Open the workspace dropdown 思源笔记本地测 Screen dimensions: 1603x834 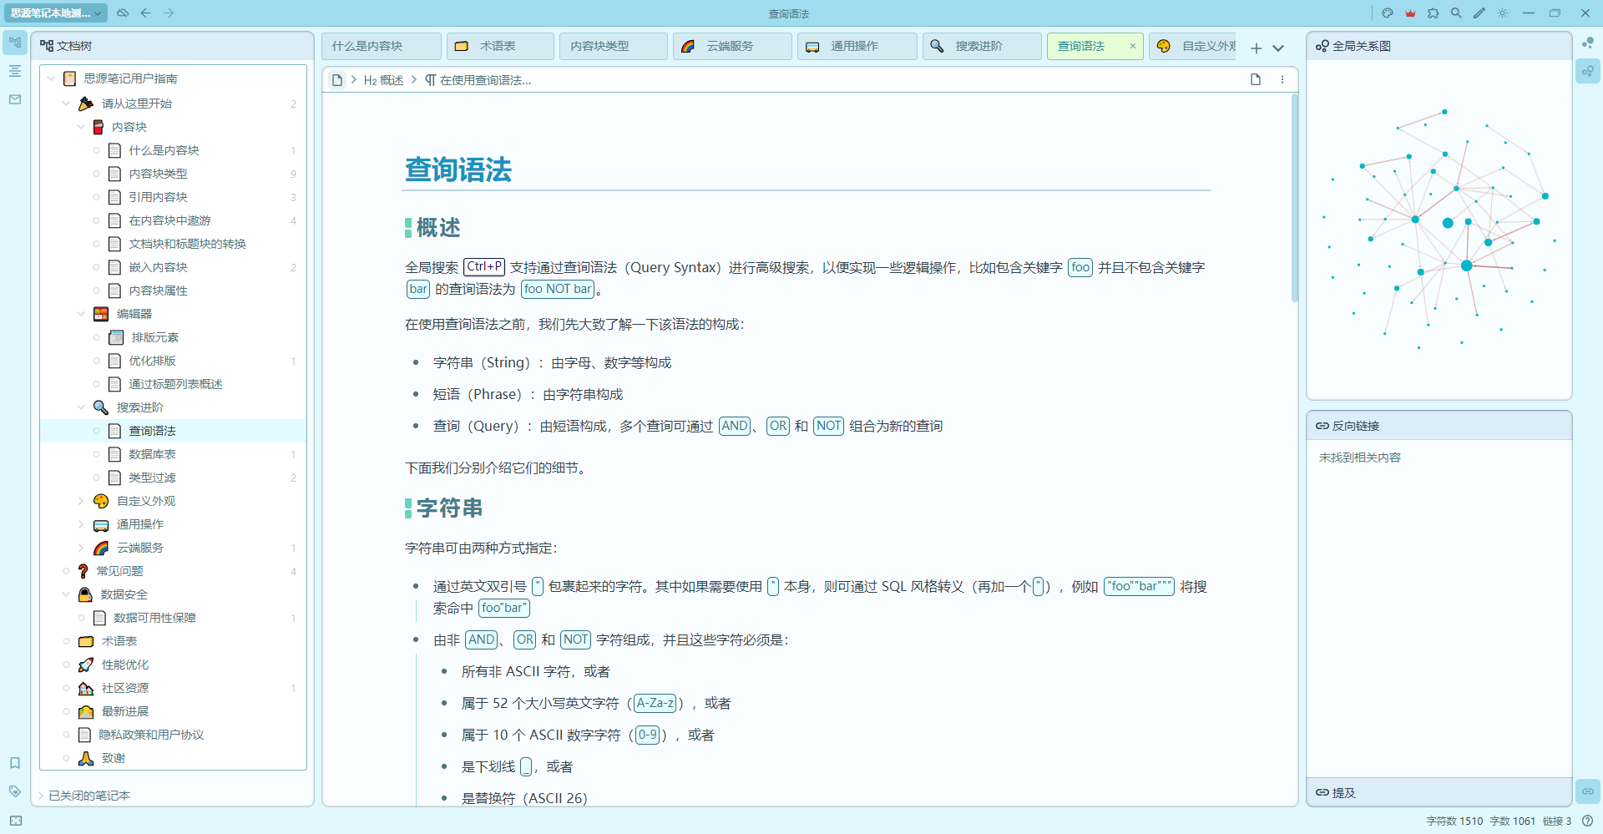coord(55,13)
